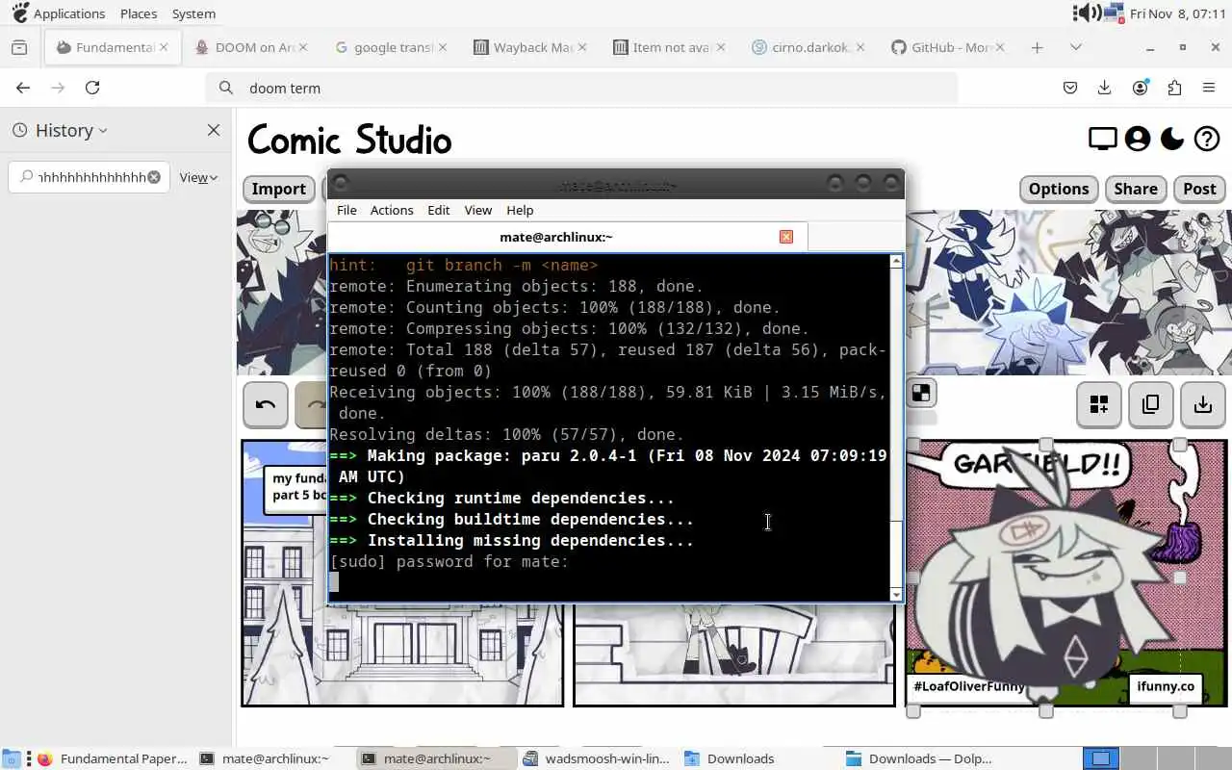The width and height of the screenshot is (1232, 770).
Task: Click the undo arrow button in Comic Studio
Action: coord(266,405)
